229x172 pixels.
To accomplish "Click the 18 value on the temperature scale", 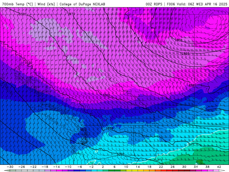I will point(149,167).
